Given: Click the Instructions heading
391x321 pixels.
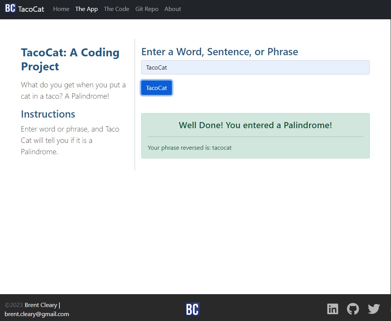Looking at the screenshot, I should 48,114.
